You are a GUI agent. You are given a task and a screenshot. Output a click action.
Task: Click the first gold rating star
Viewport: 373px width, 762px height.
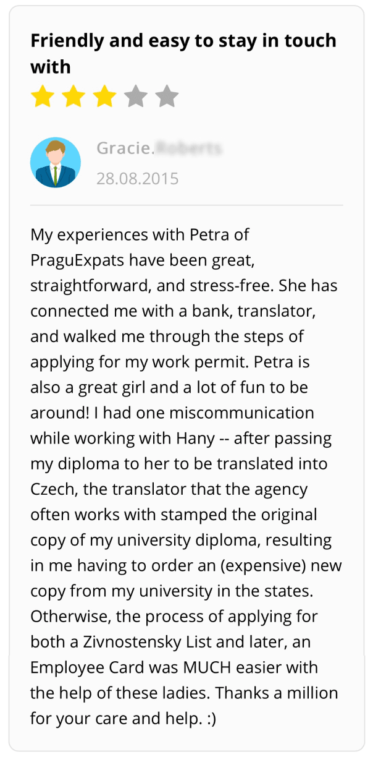point(43,97)
